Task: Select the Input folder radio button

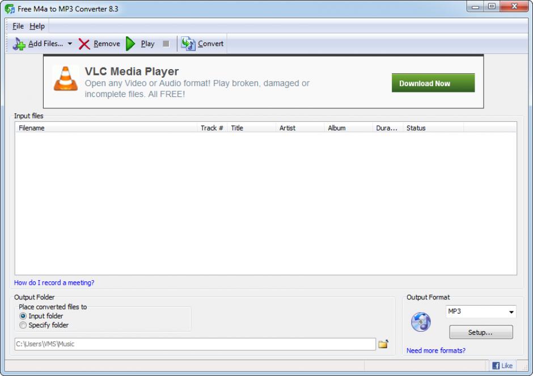Action: coord(23,316)
